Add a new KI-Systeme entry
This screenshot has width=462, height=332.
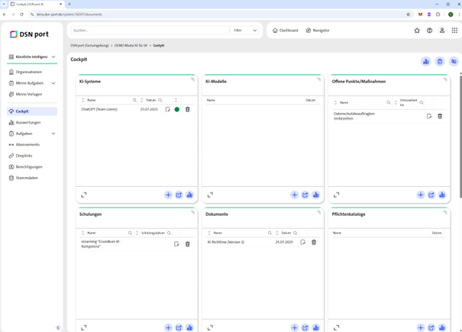click(168, 195)
